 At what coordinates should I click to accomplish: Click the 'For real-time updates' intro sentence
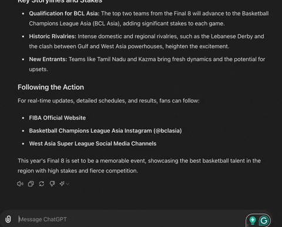[x=109, y=101]
